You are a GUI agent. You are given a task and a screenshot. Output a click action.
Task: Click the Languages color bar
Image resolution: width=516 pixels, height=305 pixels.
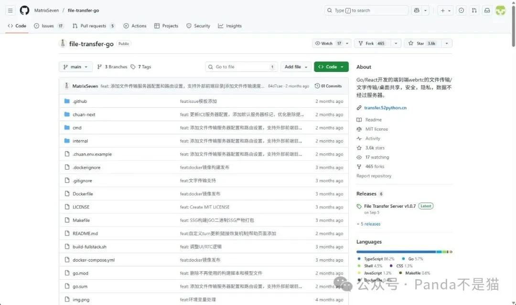point(404,252)
